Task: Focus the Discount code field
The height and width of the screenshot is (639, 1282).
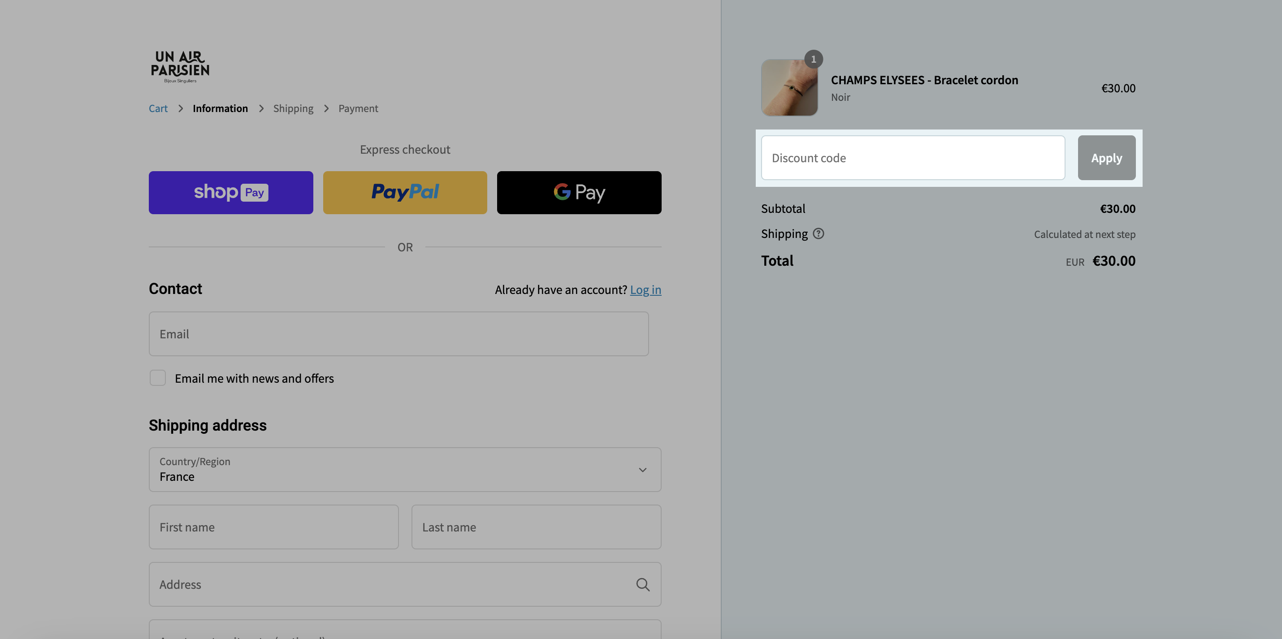Action: click(x=913, y=158)
